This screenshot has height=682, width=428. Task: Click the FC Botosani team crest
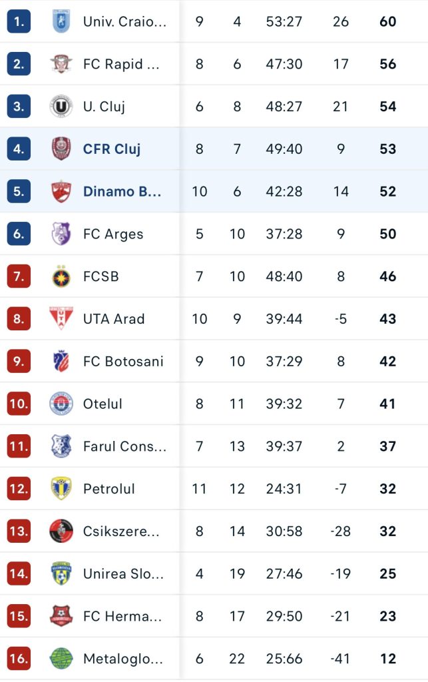(61, 361)
